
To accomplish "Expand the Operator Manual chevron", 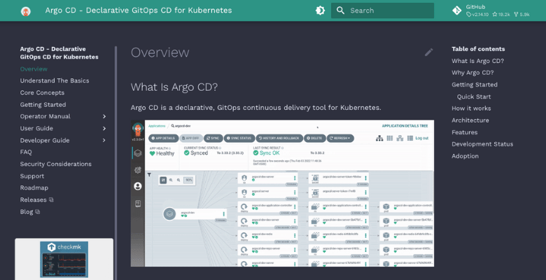I will click(104, 116).
